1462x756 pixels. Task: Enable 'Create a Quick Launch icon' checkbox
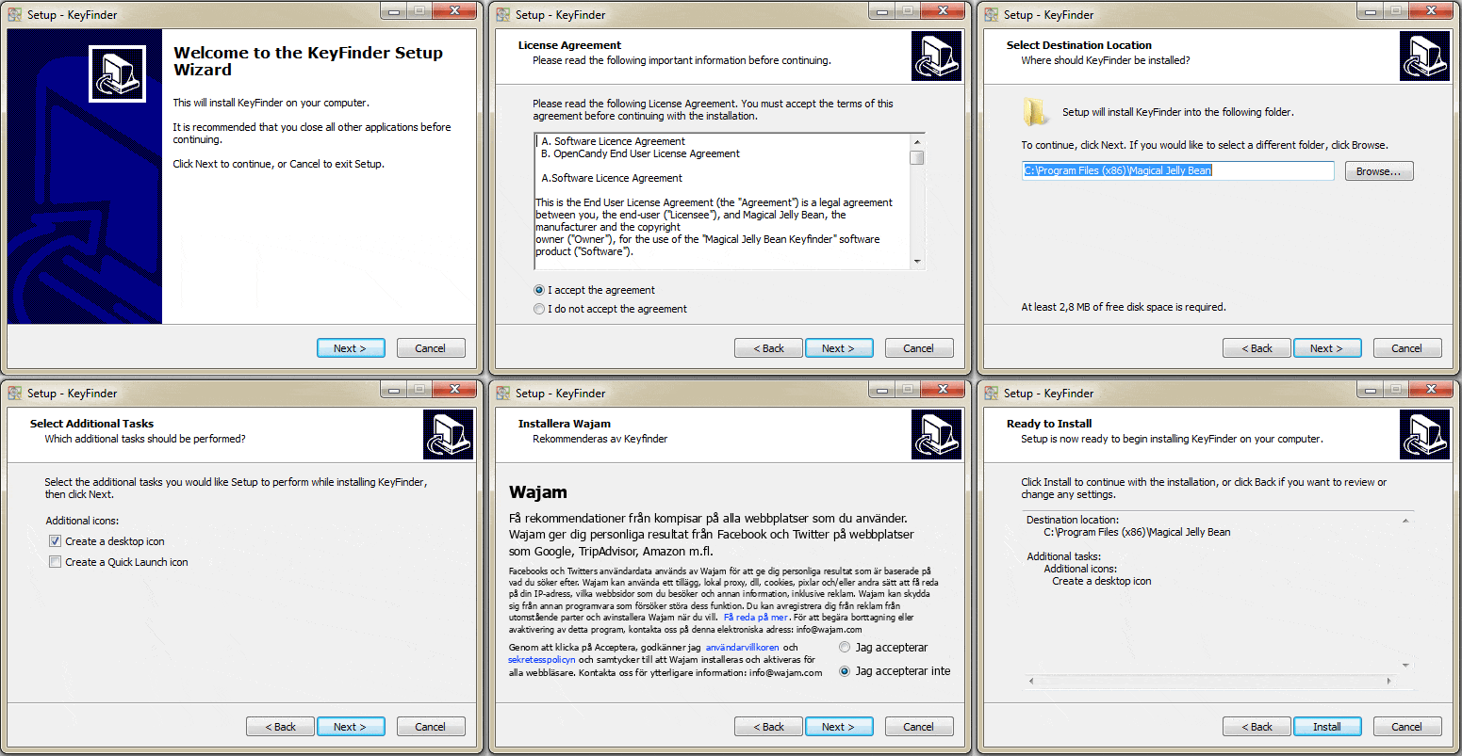[55, 562]
